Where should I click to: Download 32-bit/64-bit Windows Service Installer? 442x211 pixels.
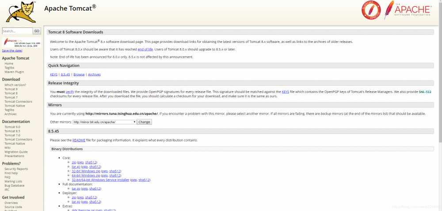tap(101, 180)
